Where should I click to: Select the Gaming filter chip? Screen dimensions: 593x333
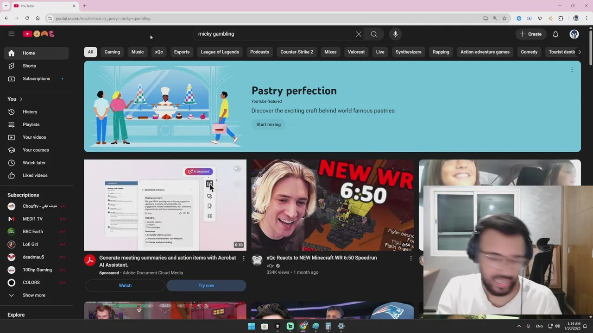tap(112, 52)
